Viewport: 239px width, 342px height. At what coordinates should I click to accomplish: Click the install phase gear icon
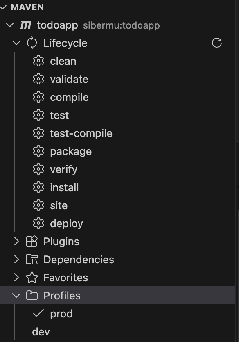click(39, 187)
